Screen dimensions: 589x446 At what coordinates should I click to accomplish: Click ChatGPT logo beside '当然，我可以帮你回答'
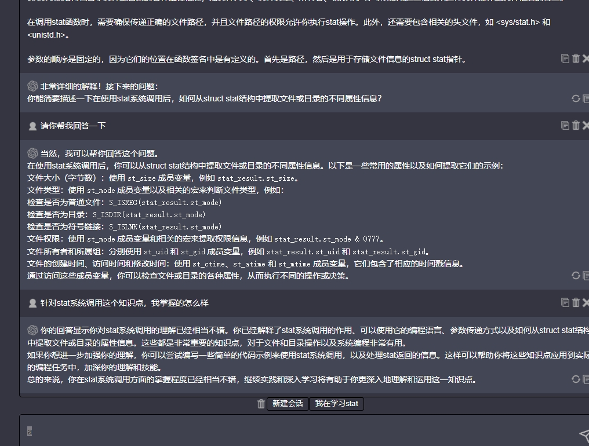[32, 153]
